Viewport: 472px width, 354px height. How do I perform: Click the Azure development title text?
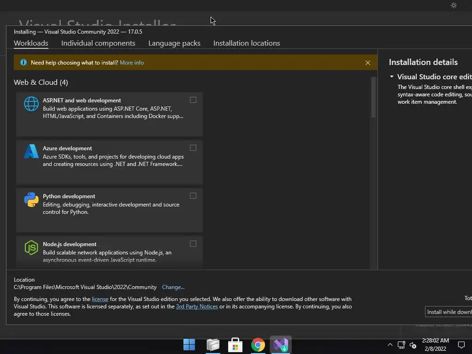(67, 148)
